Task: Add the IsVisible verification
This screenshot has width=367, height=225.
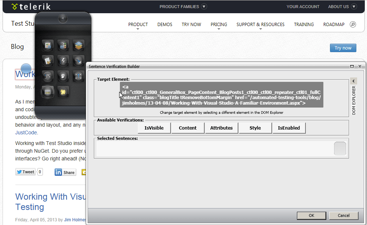Action: tap(154, 128)
